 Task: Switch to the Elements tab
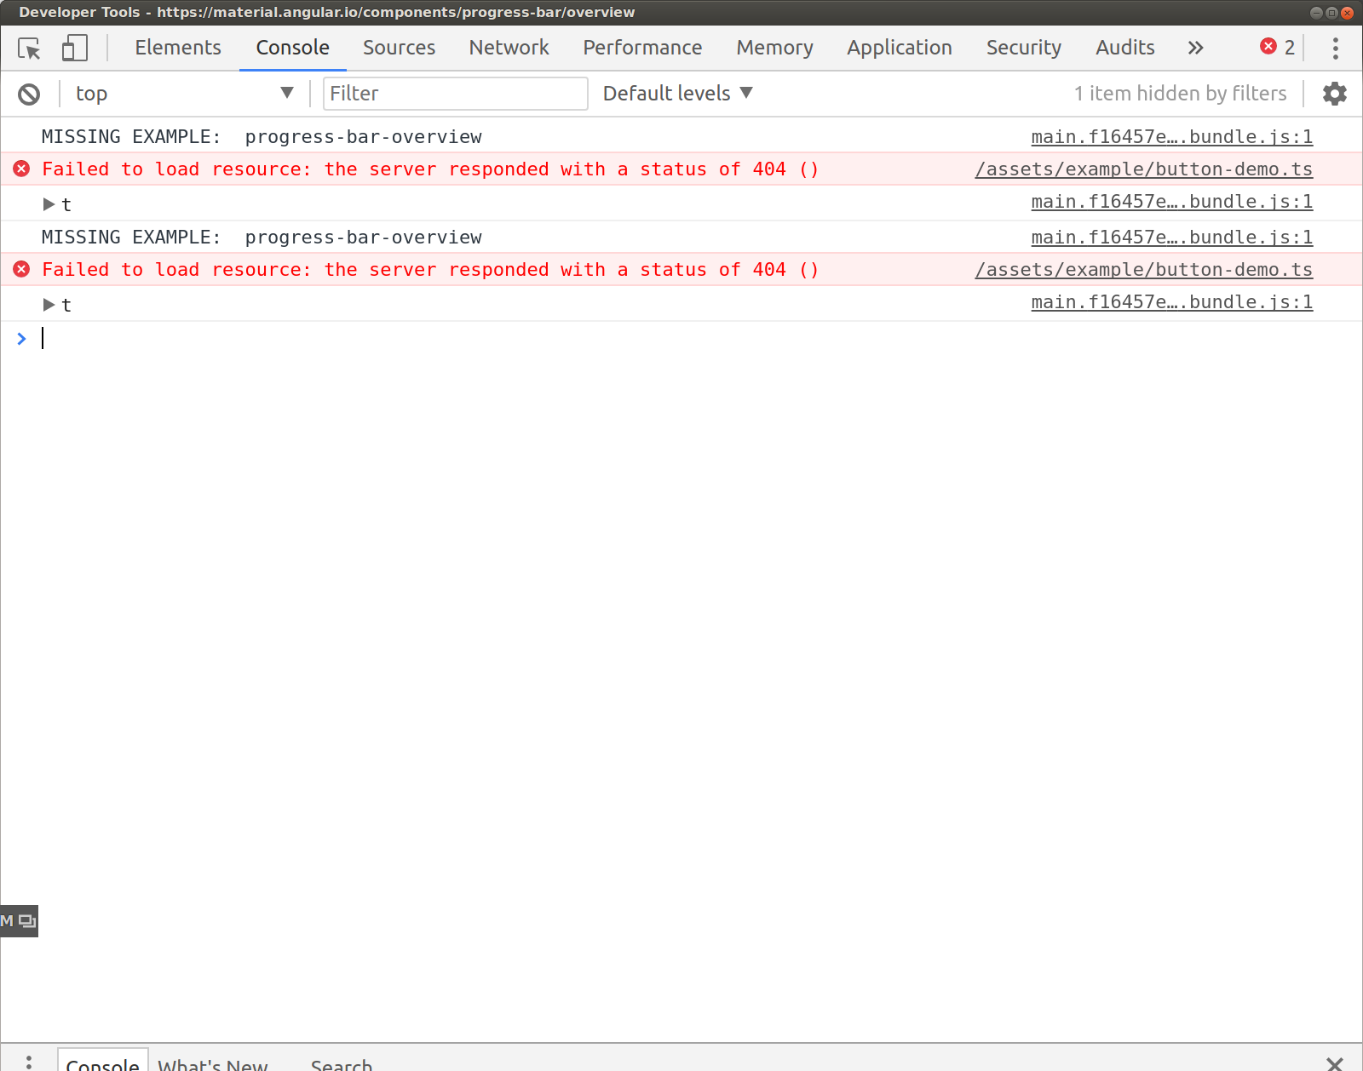point(178,48)
